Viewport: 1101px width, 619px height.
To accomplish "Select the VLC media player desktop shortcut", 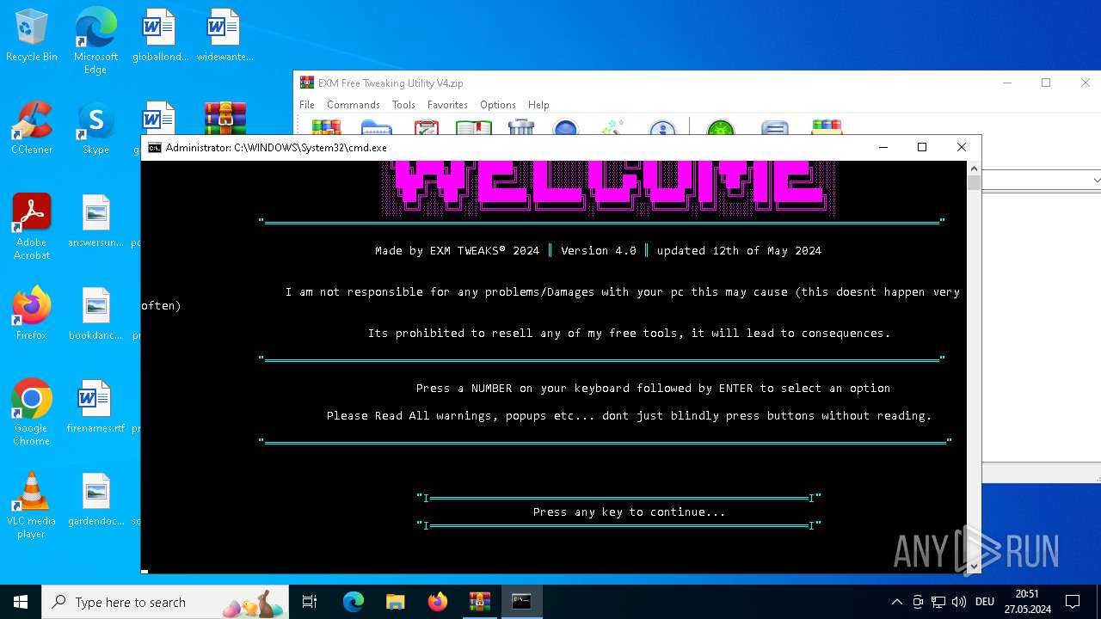I will [32, 506].
